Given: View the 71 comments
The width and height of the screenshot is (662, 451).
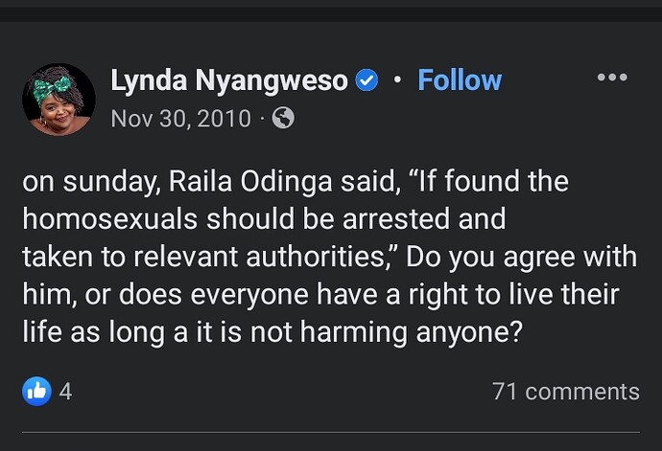Looking at the screenshot, I should (565, 392).
